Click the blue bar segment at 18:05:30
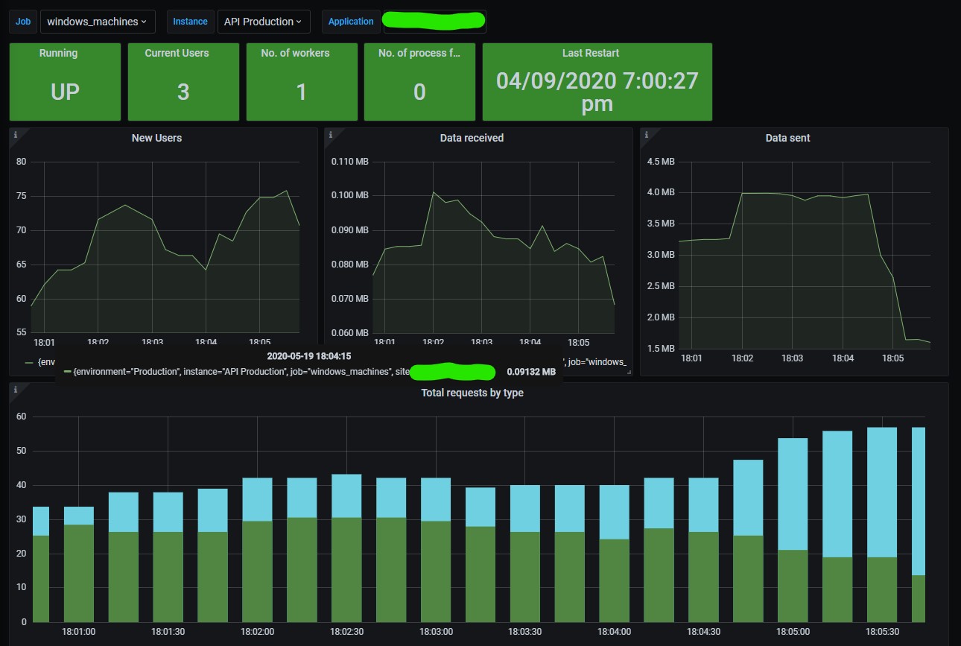The width and height of the screenshot is (961, 646). pos(881,492)
